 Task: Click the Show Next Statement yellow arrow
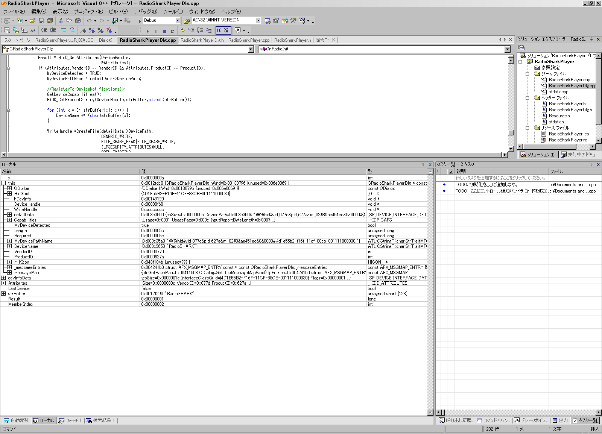tap(183, 30)
